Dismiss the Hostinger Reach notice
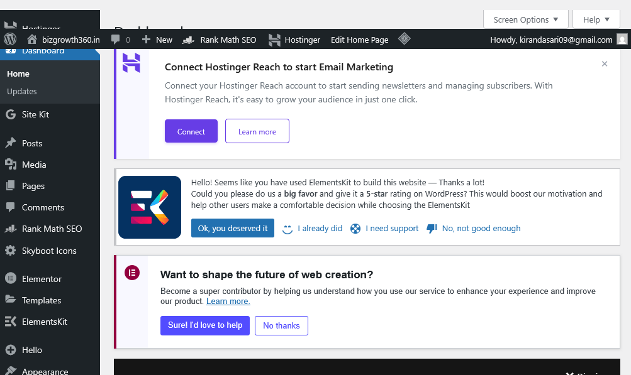The height and width of the screenshot is (375, 631). coord(604,63)
